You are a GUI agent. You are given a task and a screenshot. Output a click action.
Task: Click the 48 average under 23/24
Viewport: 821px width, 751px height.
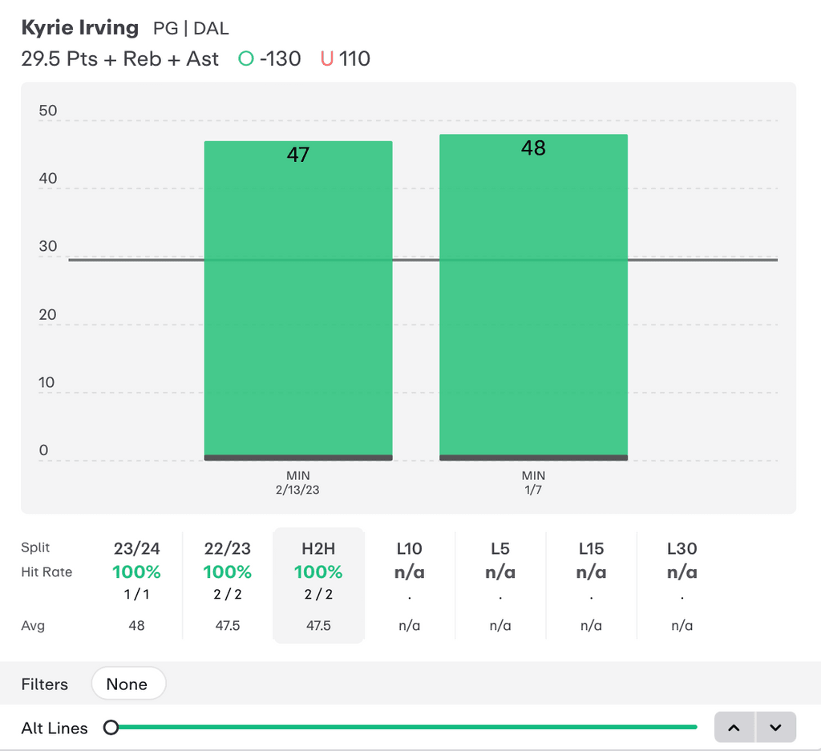click(x=136, y=625)
